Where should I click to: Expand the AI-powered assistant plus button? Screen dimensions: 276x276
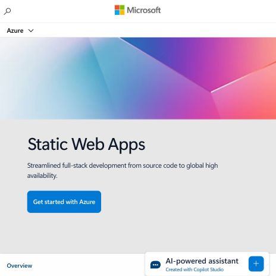[x=256, y=264]
